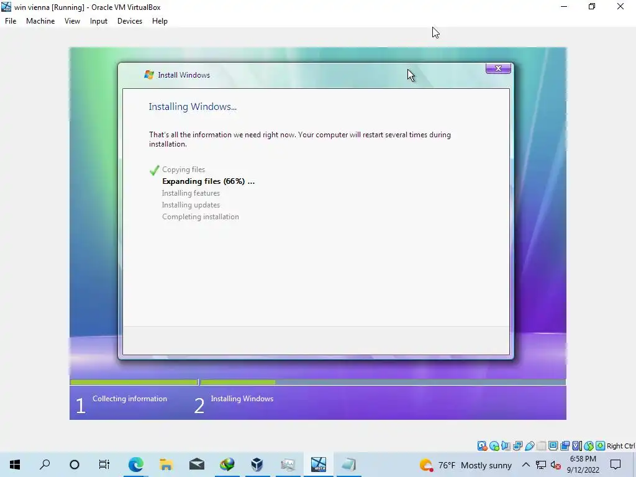Click the 'Completing installation' step text
The width and height of the screenshot is (636, 477).
(x=201, y=217)
